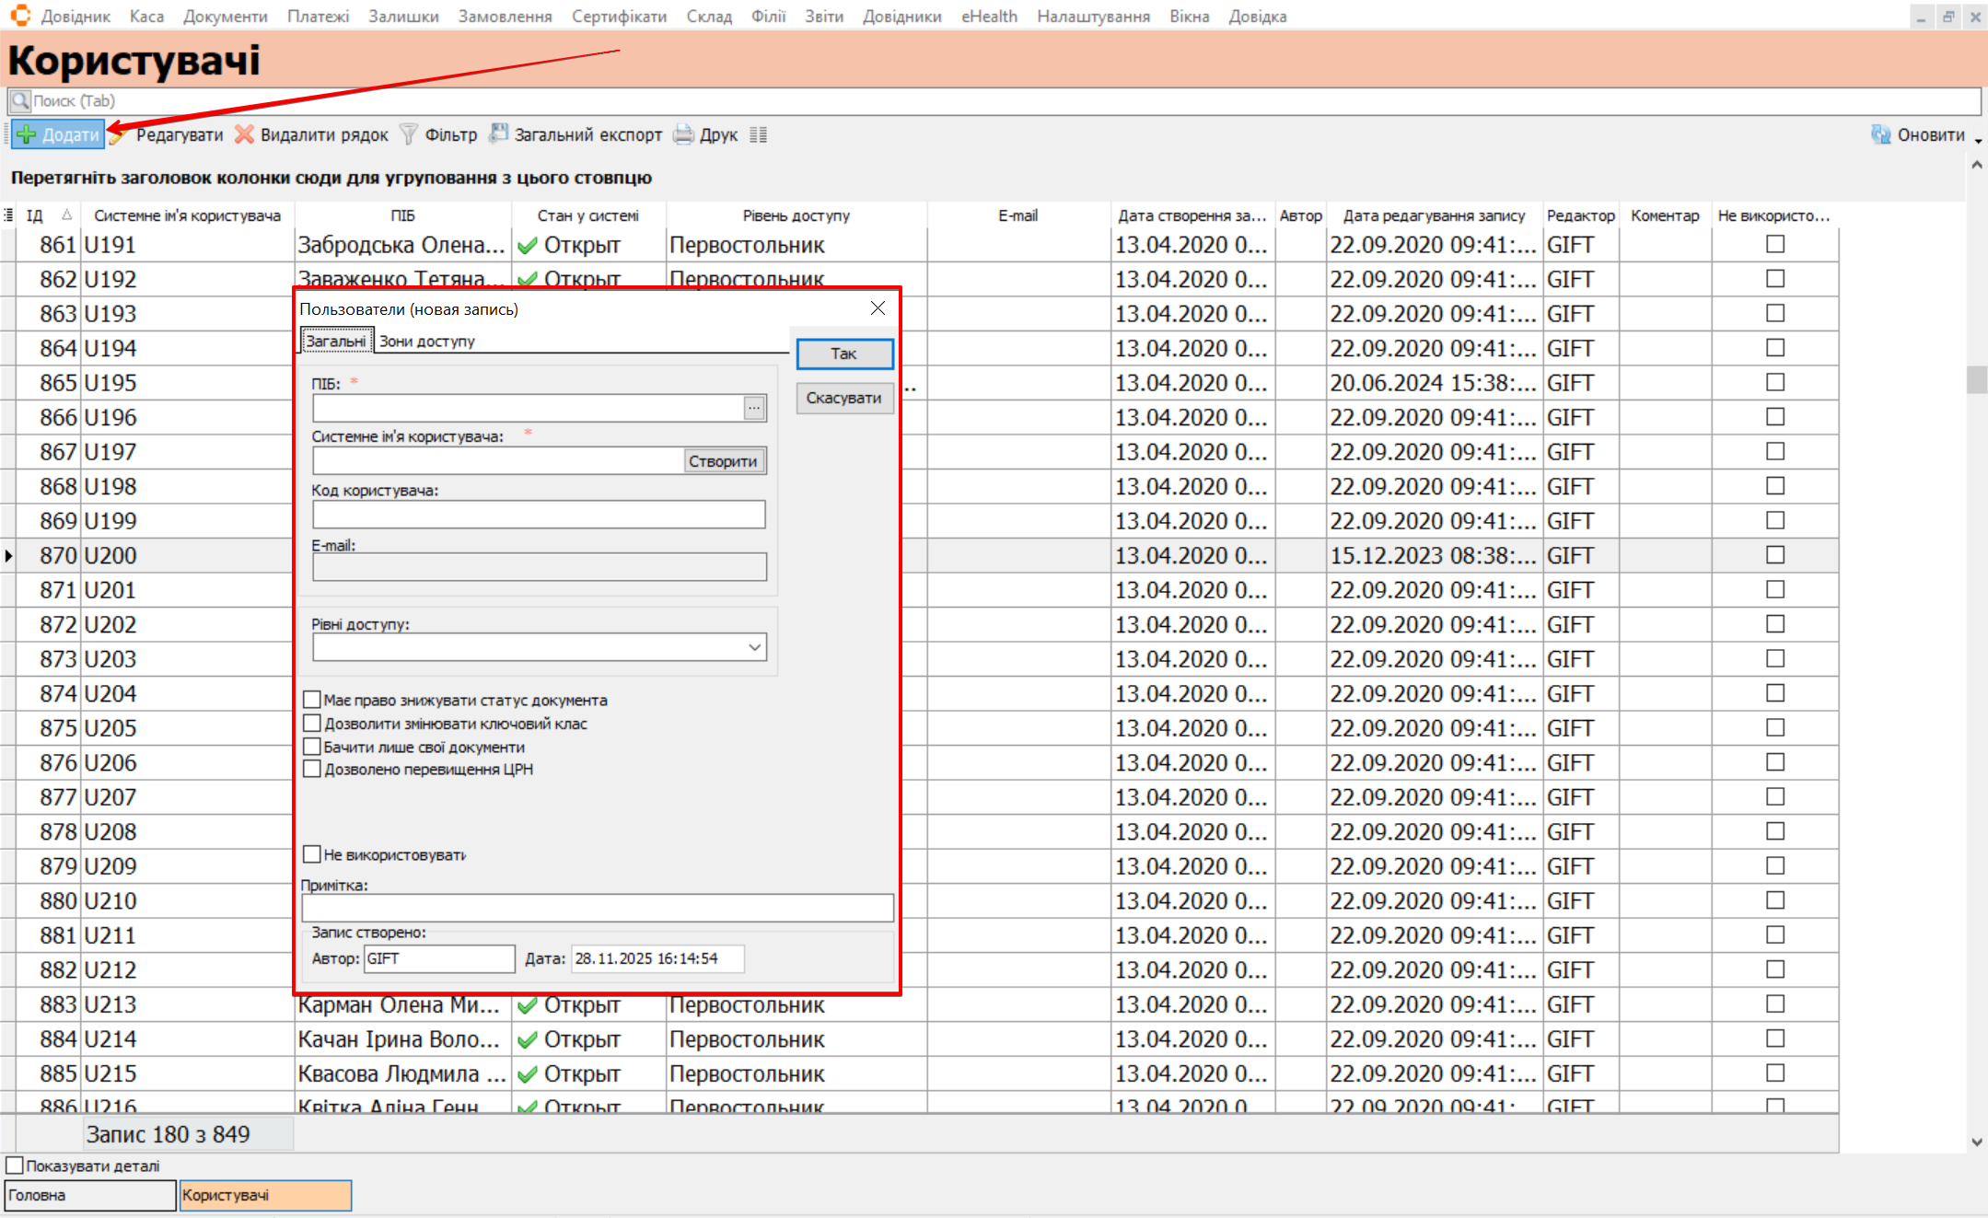Click the Оновити refresh icon
The height and width of the screenshot is (1218, 1988).
1880,134
